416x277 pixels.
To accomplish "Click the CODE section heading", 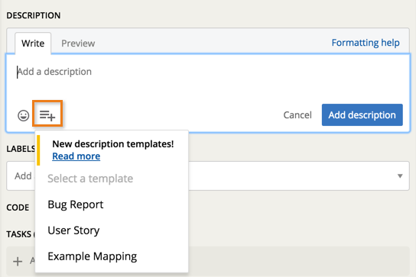I will [x=18, y=208].
